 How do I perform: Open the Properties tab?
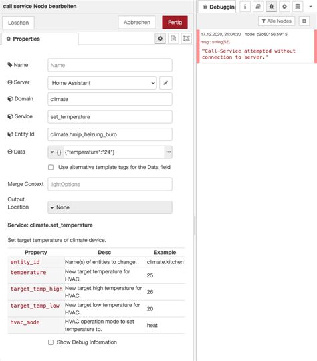(39, 39)
